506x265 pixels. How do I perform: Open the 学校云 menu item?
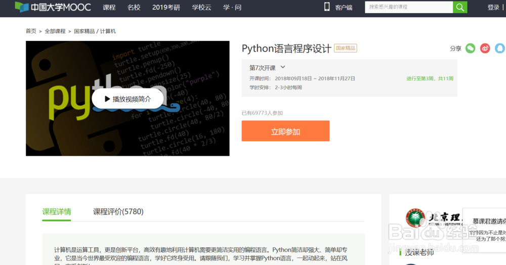pyautogui.click(x=201, y=8)
